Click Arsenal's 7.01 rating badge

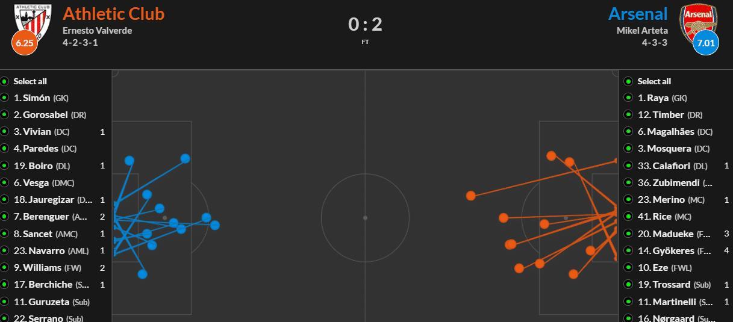706,43
